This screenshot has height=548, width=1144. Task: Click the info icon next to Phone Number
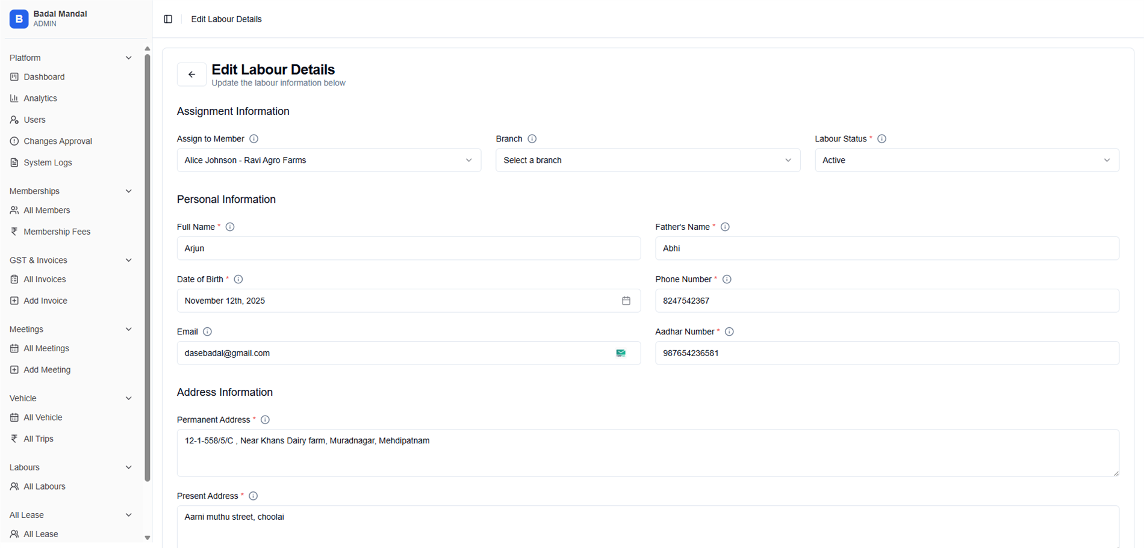tap(727, 279)
